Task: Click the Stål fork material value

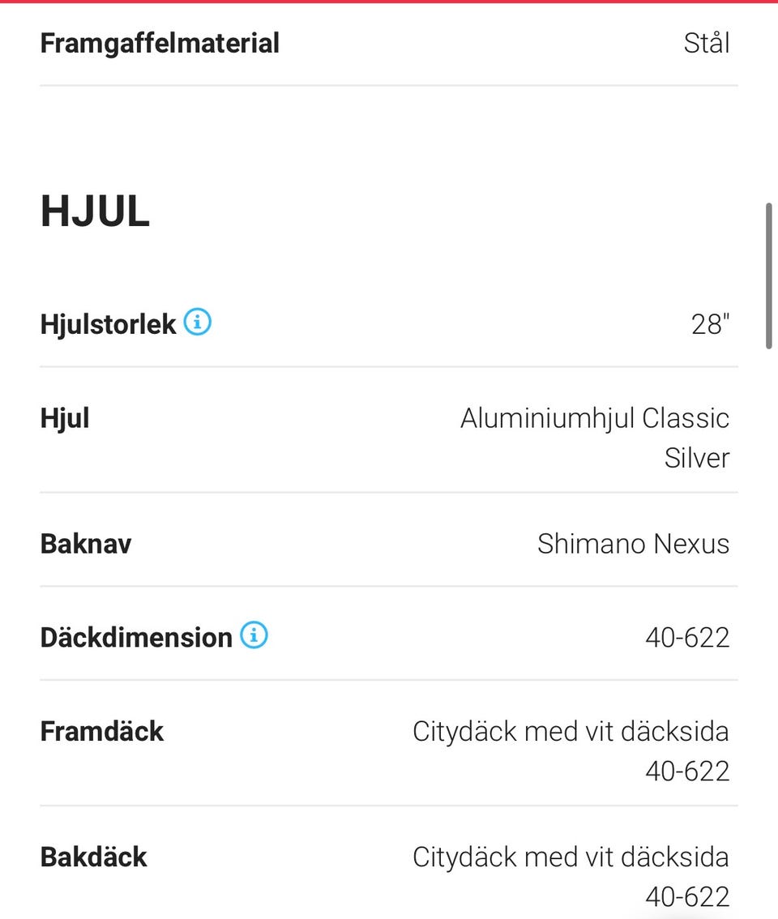Action: pos(707,43)
